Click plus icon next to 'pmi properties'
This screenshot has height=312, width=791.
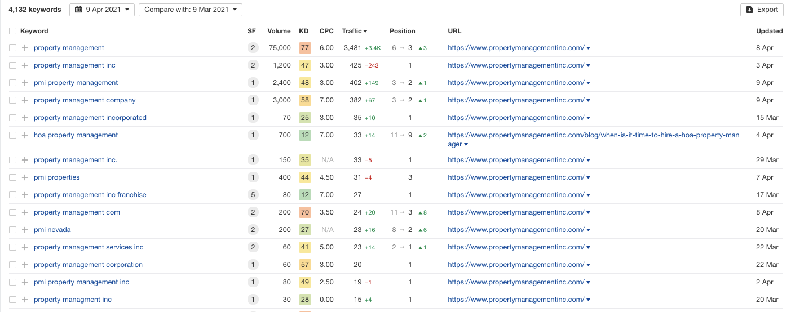coord(25,177)
